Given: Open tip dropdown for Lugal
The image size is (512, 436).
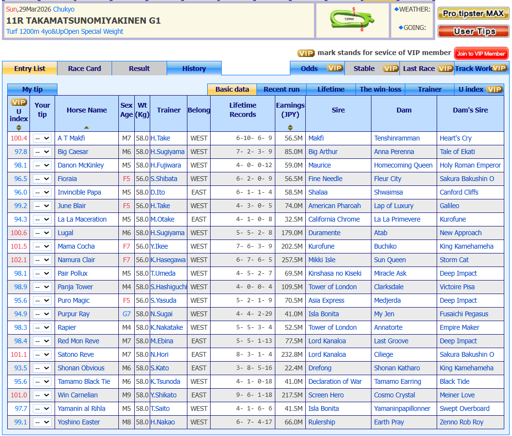Looking at the screenshot, I should 42,233.
